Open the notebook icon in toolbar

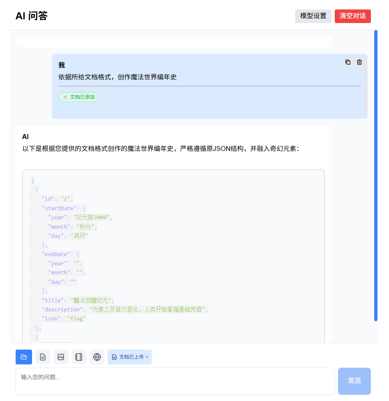click(x=79, y=357)
